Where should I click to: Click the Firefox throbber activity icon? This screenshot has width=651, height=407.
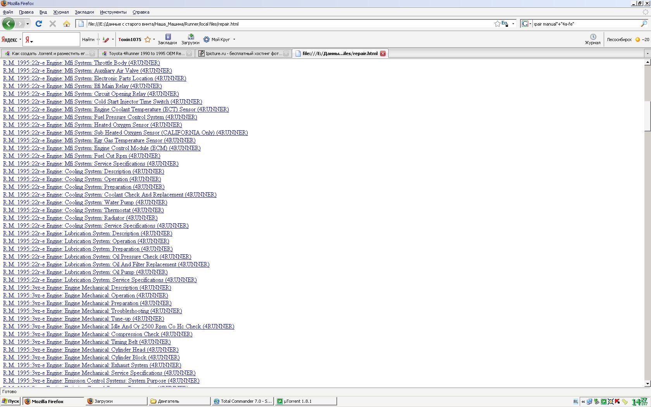pyautogui.click(x=646, y=12)
